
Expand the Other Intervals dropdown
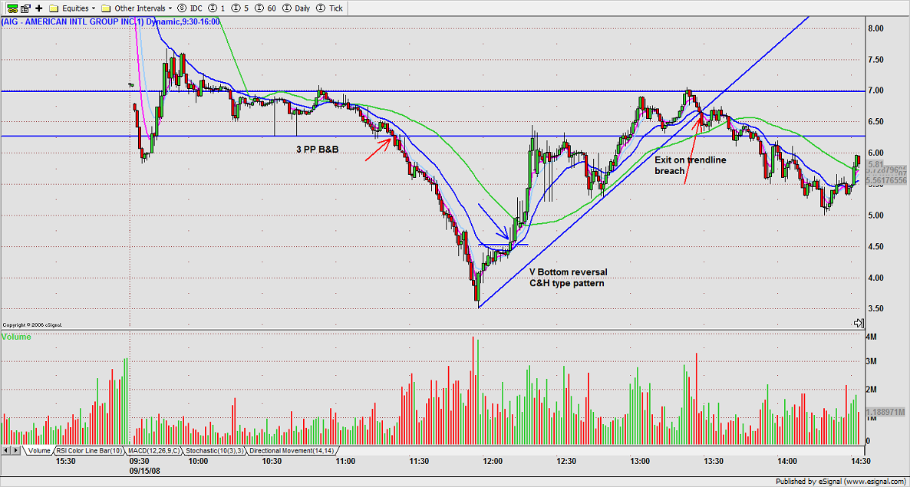(x=137, y=8)
